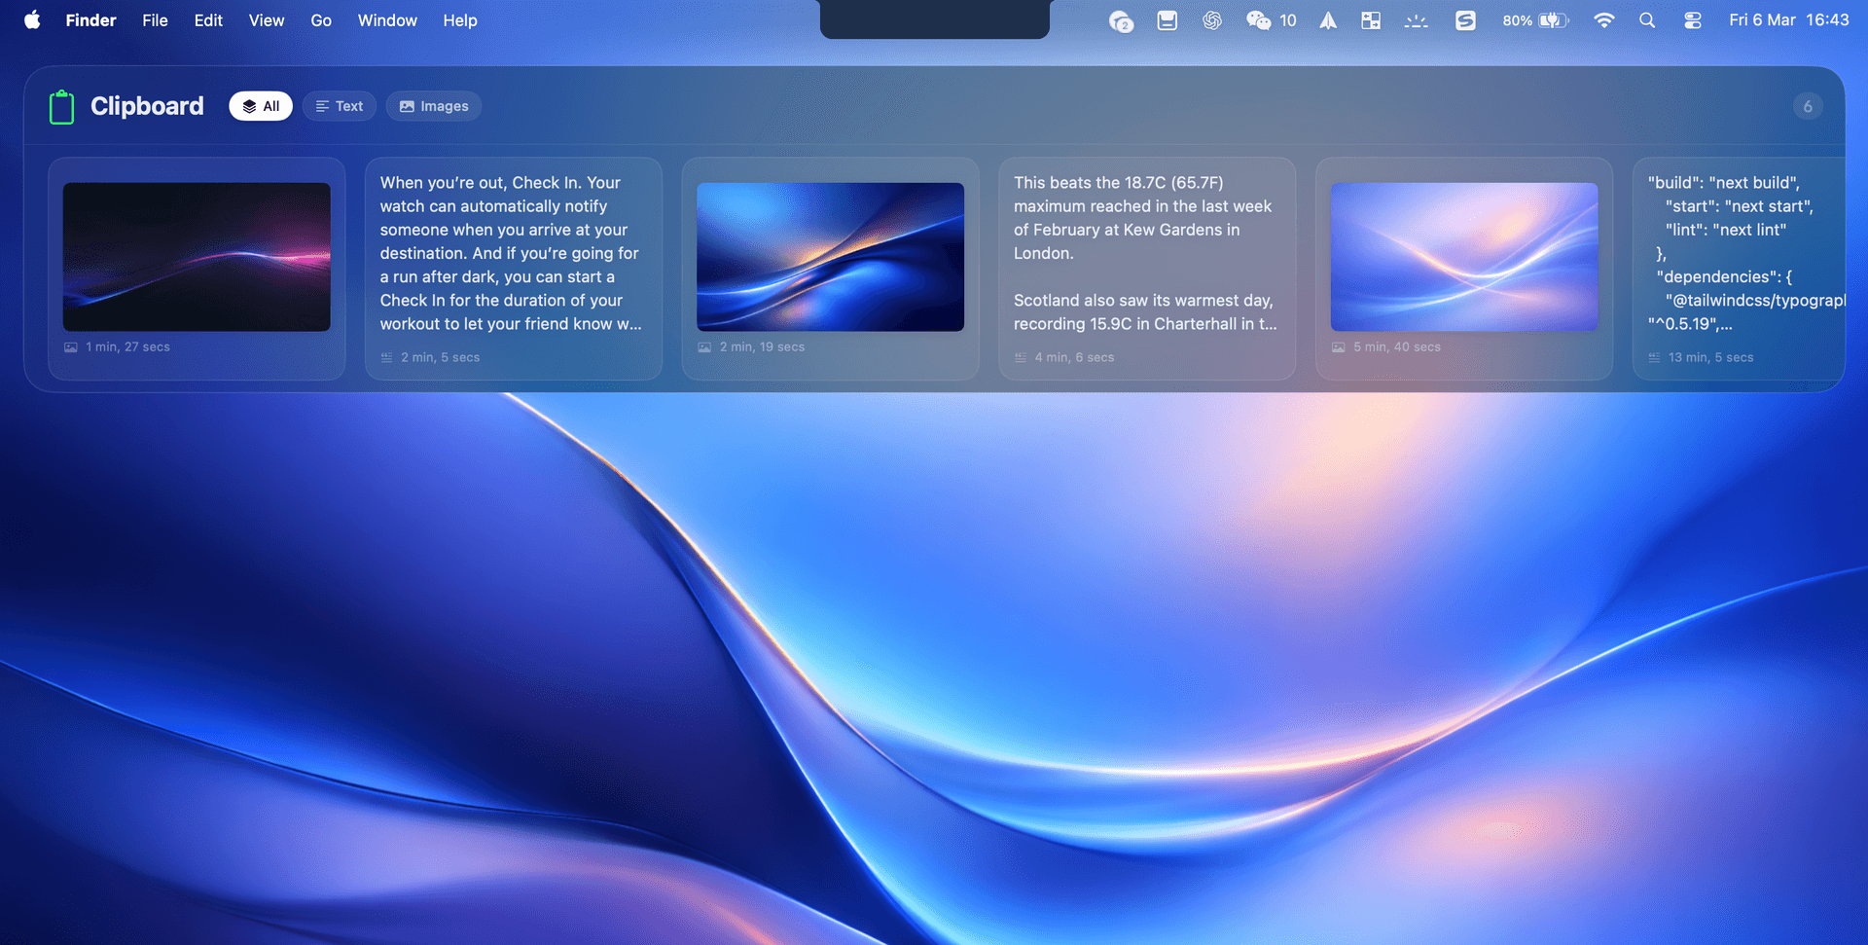The image size is (1868, 945).
Task: Click the disk save icon in menu bar
Action: [1167, 19]
